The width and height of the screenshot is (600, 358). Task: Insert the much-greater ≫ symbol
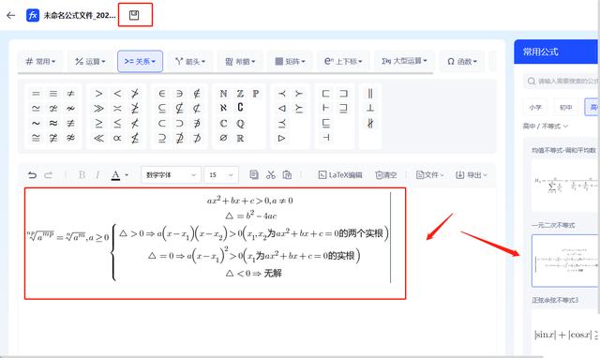(98, 109)
